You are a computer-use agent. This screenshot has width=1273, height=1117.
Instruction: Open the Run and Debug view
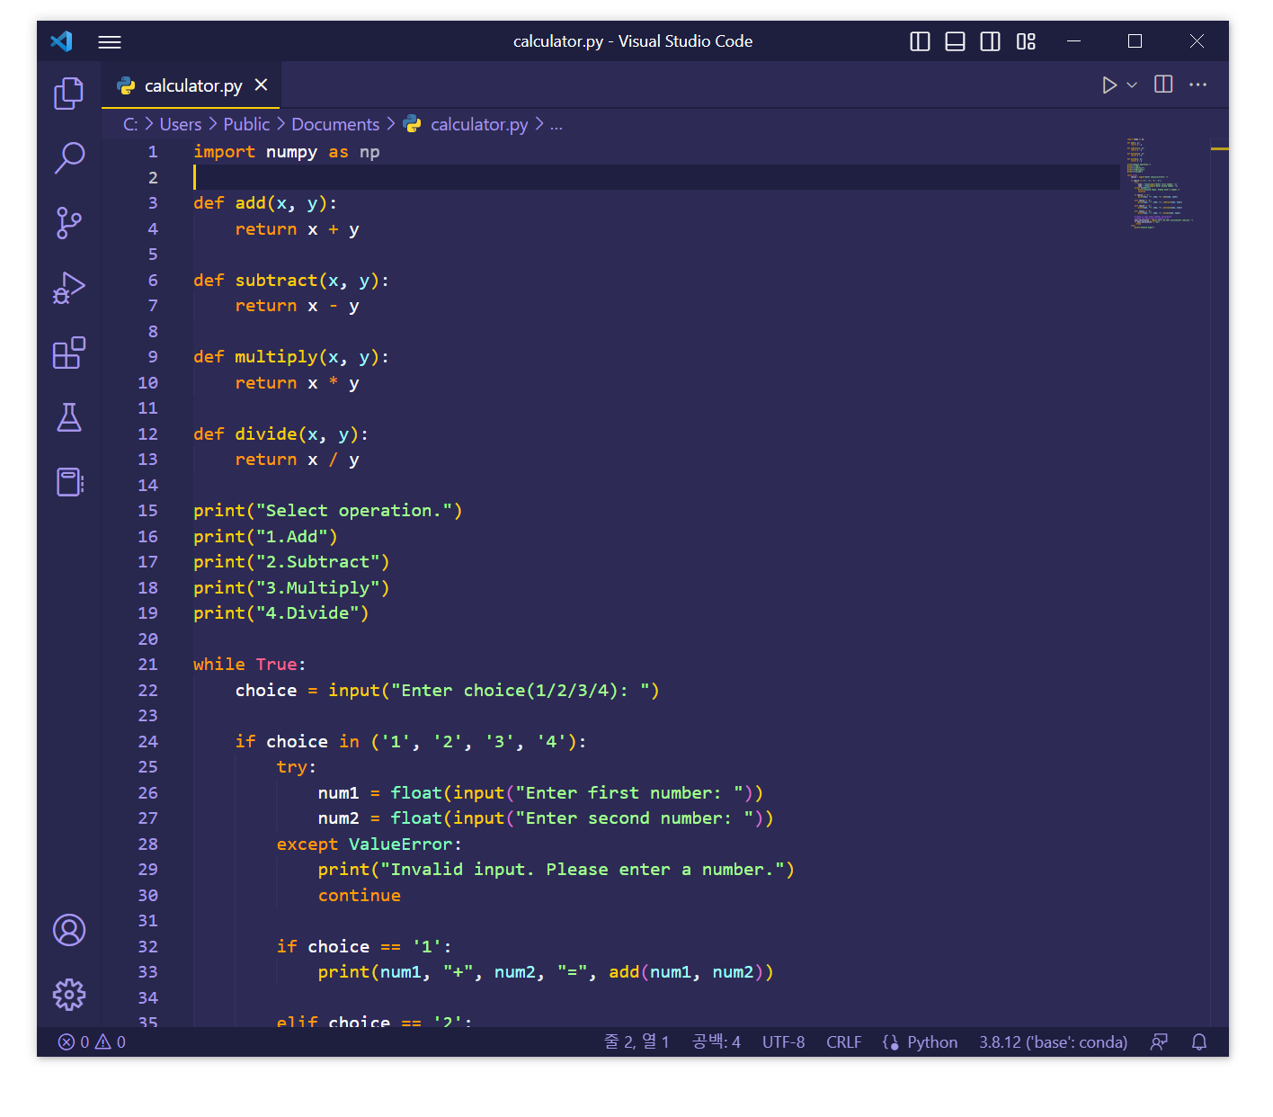point(69,288)
